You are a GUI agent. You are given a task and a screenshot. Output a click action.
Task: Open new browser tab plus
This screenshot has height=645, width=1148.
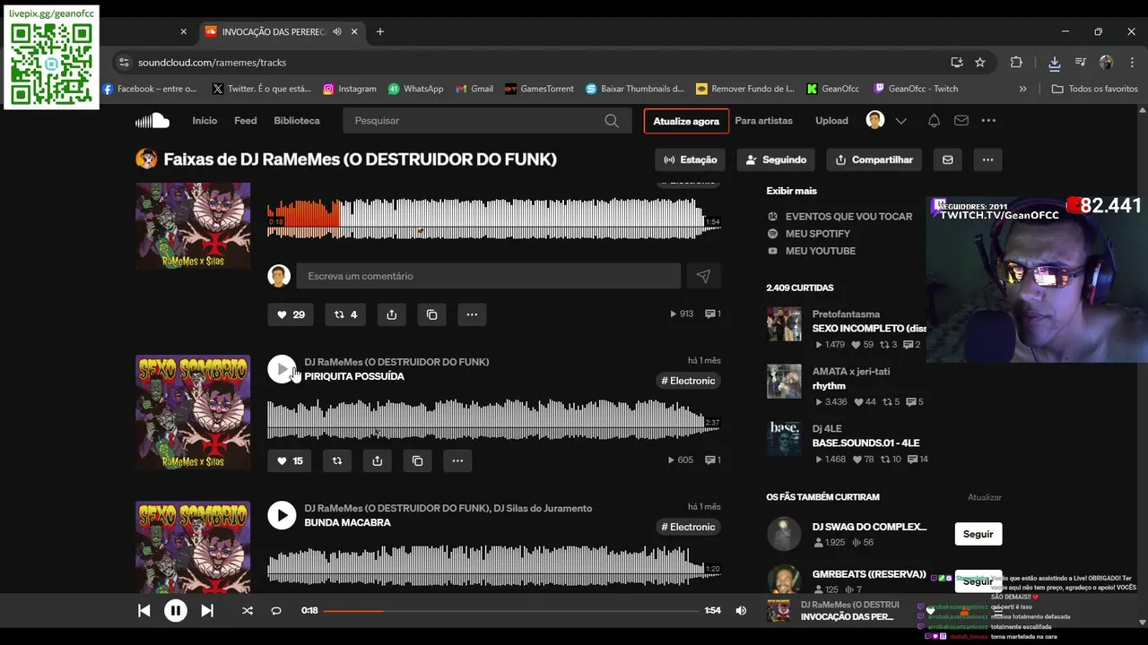[380, 31]
